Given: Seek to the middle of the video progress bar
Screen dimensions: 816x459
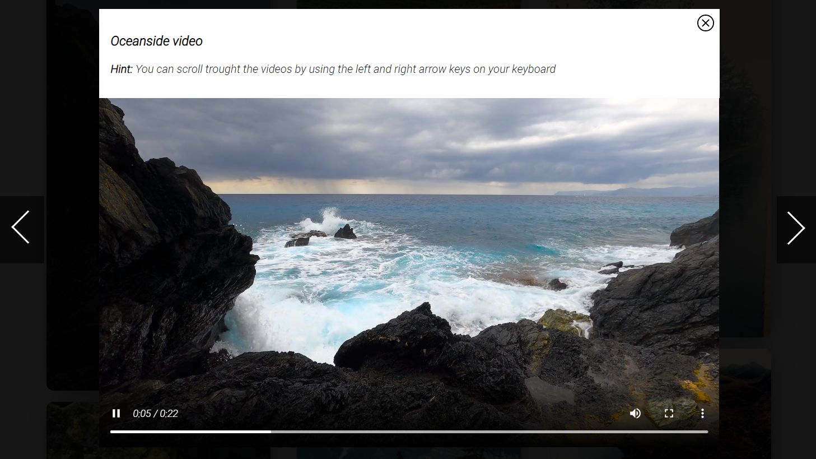Looking at the screenshot, I should [x=409, y=432].
